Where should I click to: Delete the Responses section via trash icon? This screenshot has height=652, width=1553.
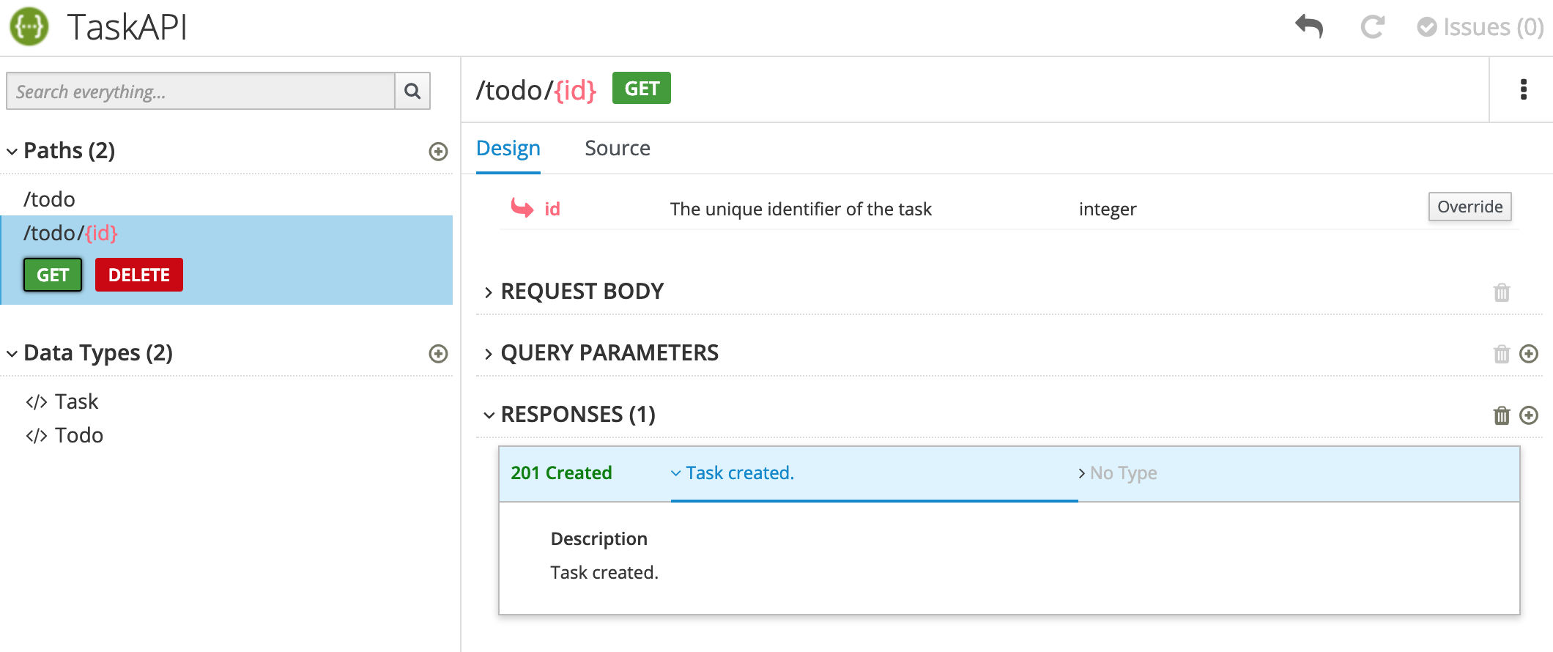point(1502,415)
